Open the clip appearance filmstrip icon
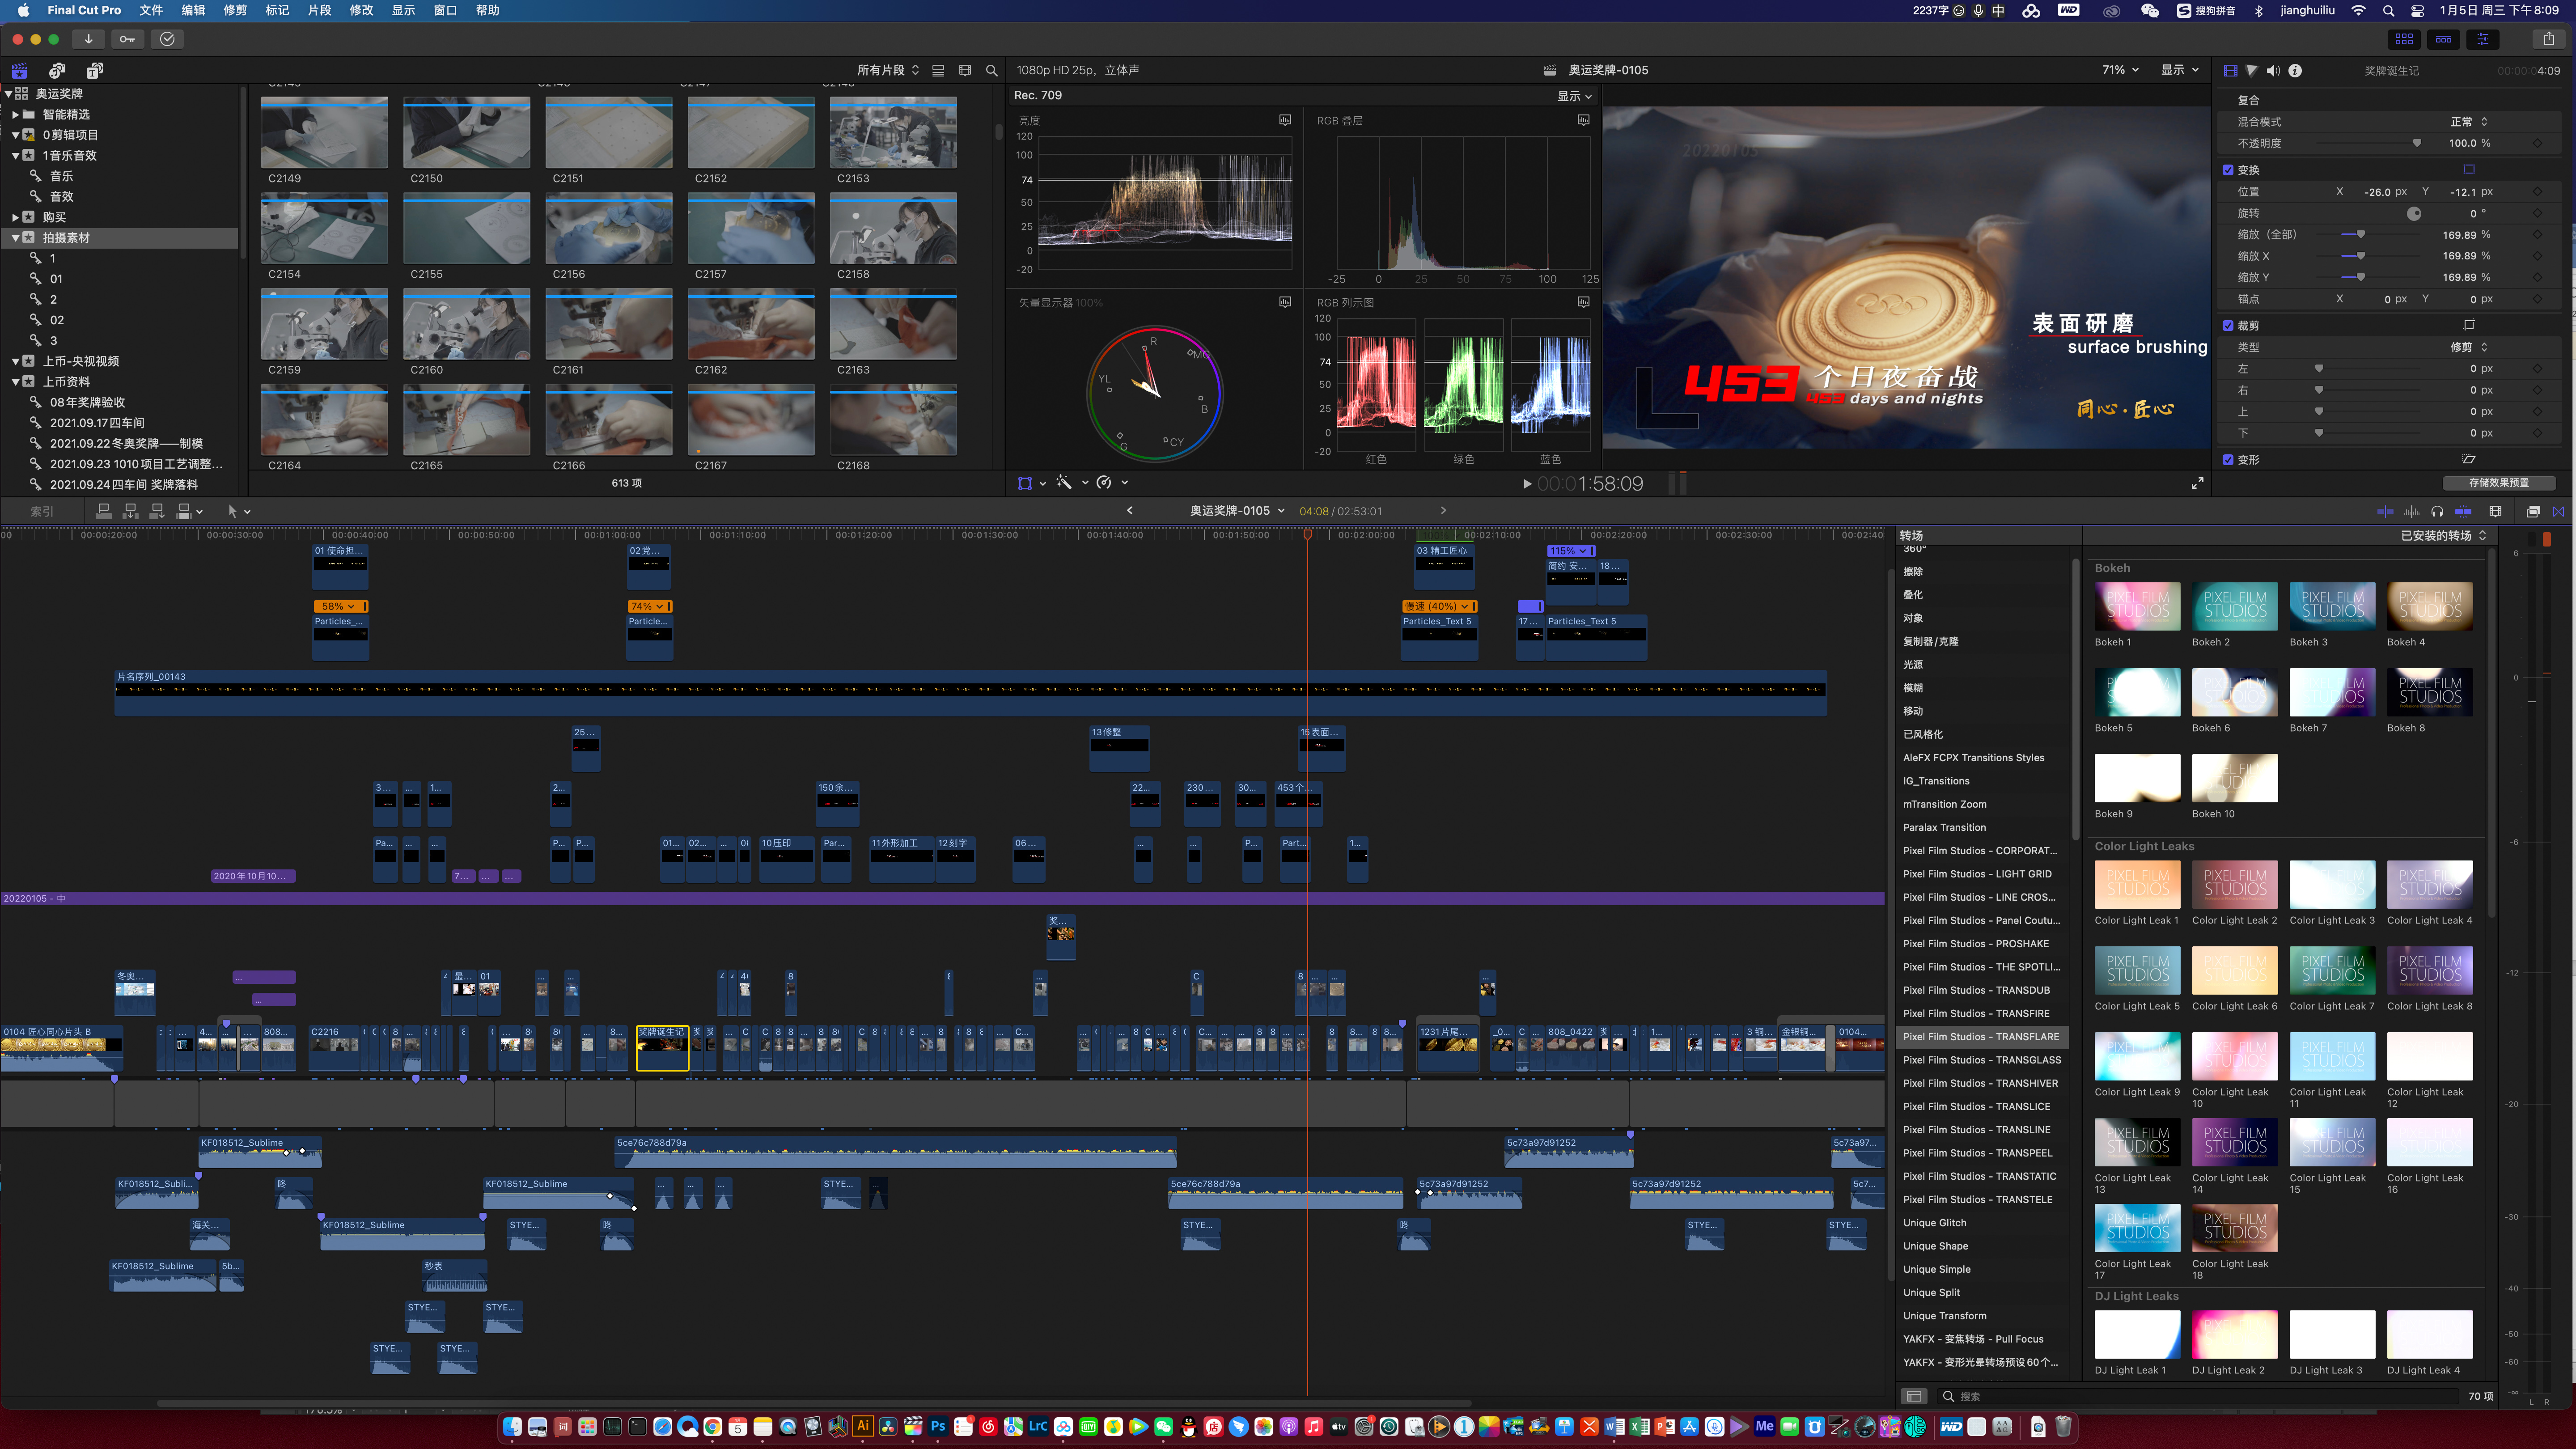 (x=2495, y=511)
